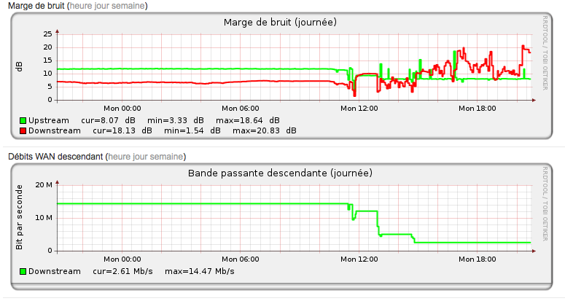Click the 'Débits WAN descendant' section heading
The image size is (565, 301).
point(55,157)
